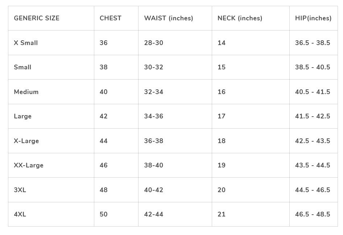Click chest value 50 for 4XL

pos(103,214)
